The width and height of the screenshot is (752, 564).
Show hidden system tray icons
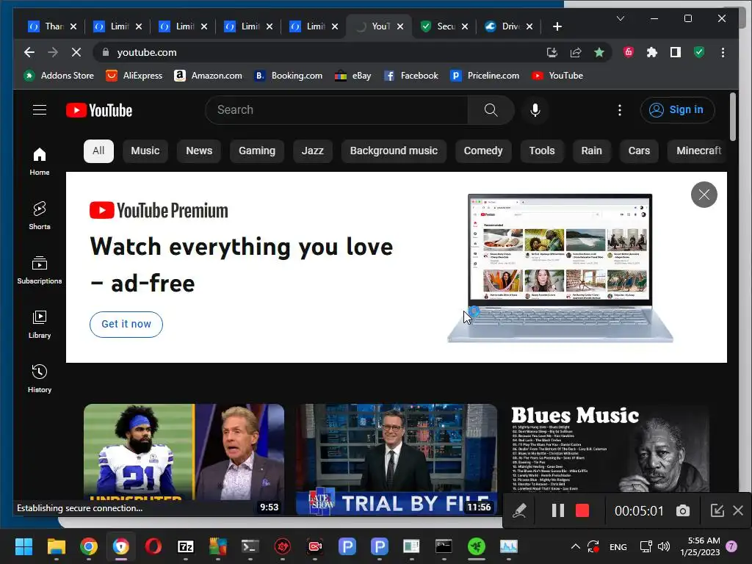(576, 546)
